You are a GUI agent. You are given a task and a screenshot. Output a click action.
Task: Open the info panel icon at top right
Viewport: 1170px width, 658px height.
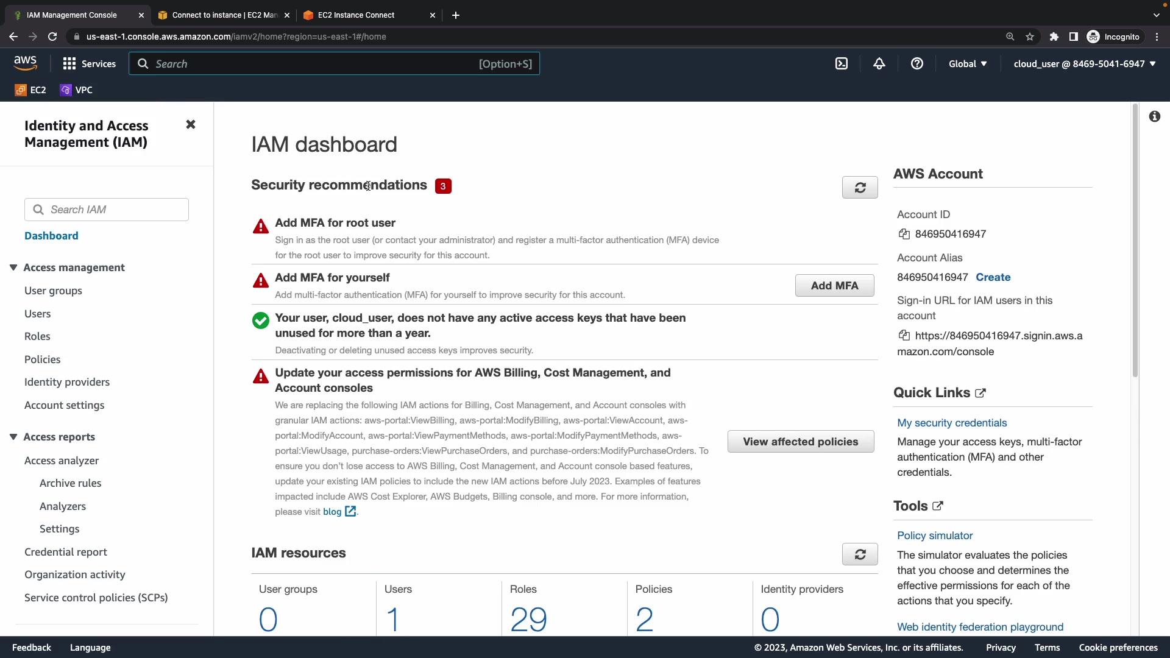[x=1155, y=116]
